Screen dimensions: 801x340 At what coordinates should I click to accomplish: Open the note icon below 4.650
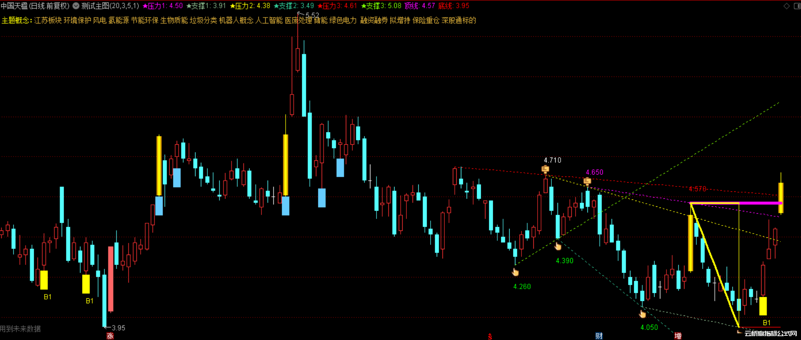pyautogui.click(x=587, y=181)
